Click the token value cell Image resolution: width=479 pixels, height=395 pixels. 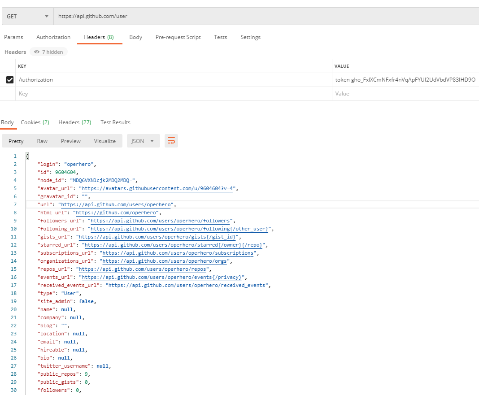coord(405,80)
